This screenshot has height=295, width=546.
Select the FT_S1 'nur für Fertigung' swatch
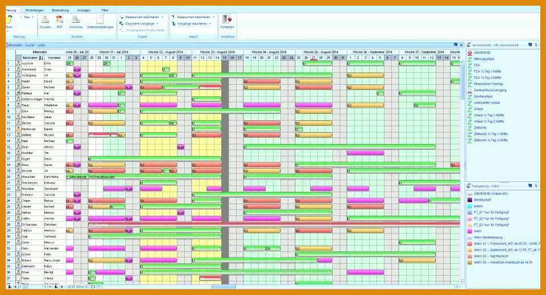(470, 212)
